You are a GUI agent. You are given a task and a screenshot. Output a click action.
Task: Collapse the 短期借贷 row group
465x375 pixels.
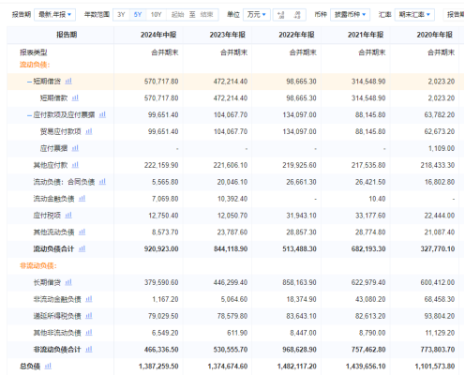29,82
